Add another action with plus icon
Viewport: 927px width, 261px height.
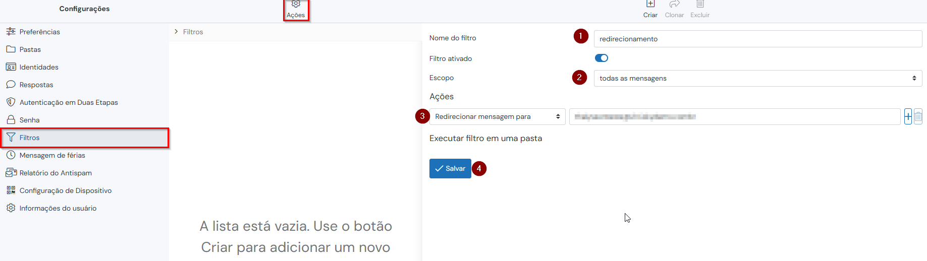[x=908, y=117]
